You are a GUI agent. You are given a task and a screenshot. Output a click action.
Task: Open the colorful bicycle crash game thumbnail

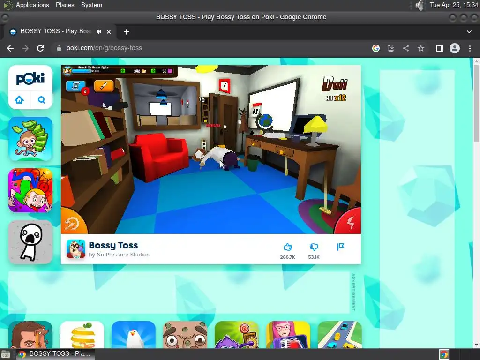pos(30,190)
